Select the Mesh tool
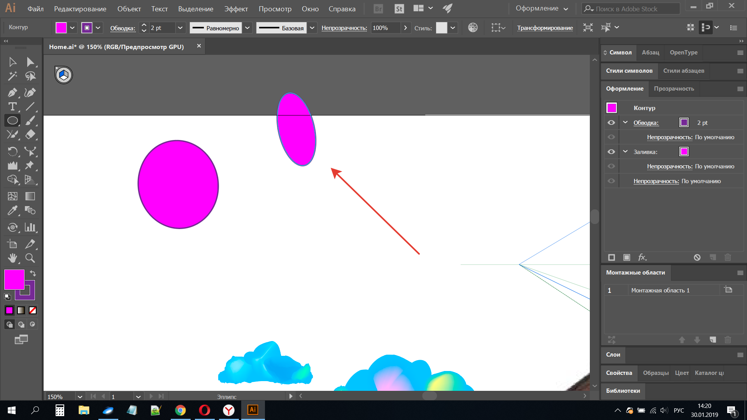 [x=12, y=196]
